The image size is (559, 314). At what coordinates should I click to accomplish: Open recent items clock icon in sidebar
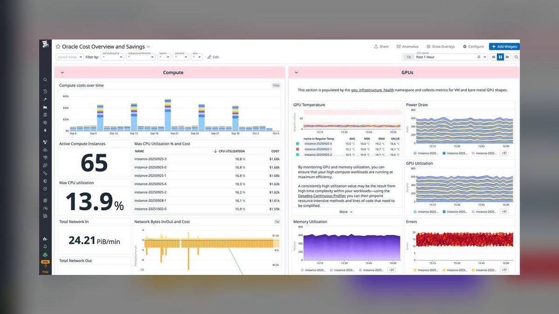click(x=45, y=91)
